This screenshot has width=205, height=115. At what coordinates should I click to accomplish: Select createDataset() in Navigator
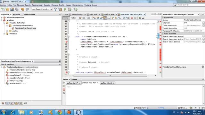pyautogui.click(x=20, y=75)
